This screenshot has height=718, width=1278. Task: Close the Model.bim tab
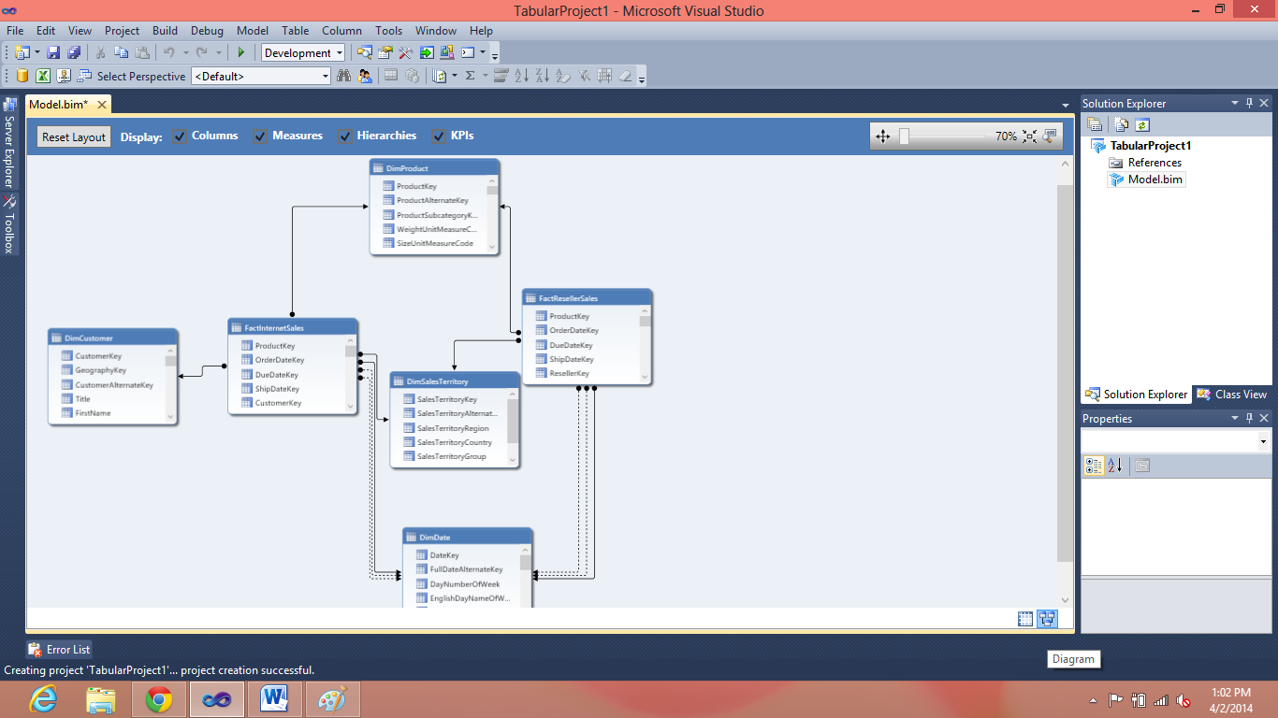coord(102,106)
